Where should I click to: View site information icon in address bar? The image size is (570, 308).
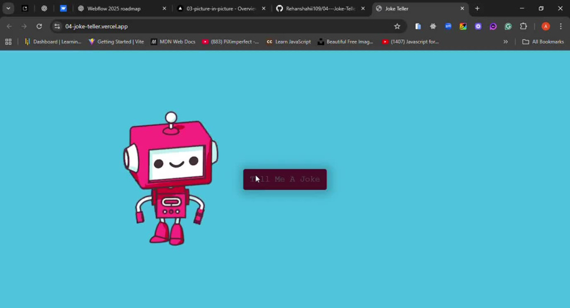[57, 26]
